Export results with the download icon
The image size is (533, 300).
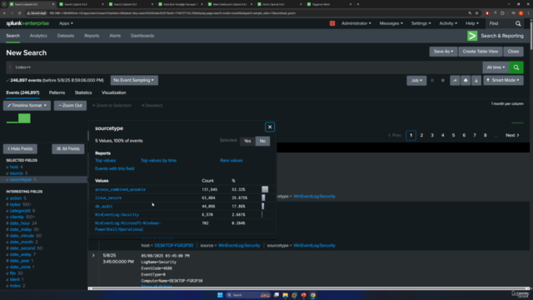pos(476,81)
